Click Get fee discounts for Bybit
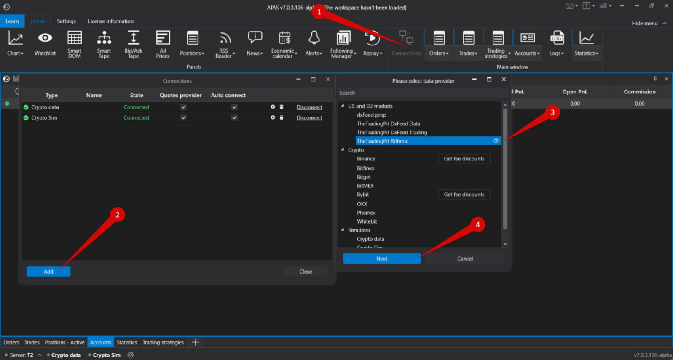The width and height of the screenshot is (673, 360). (464, 195)
